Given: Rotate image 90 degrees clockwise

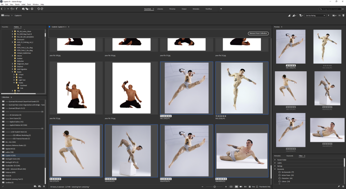Looking at the screenshot, I should pyautogui.click(x=42, y=9).
